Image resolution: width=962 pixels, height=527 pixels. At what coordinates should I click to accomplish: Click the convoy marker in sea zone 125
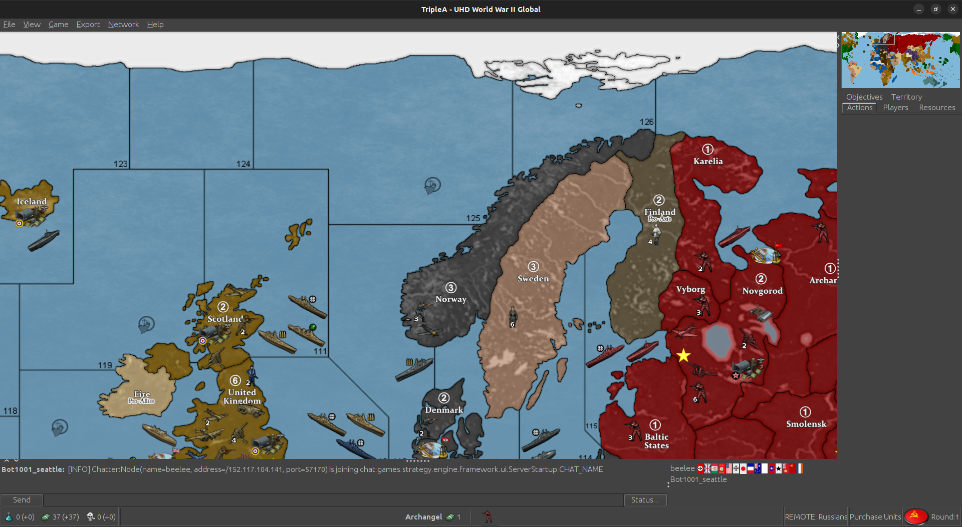coord(432,186)
